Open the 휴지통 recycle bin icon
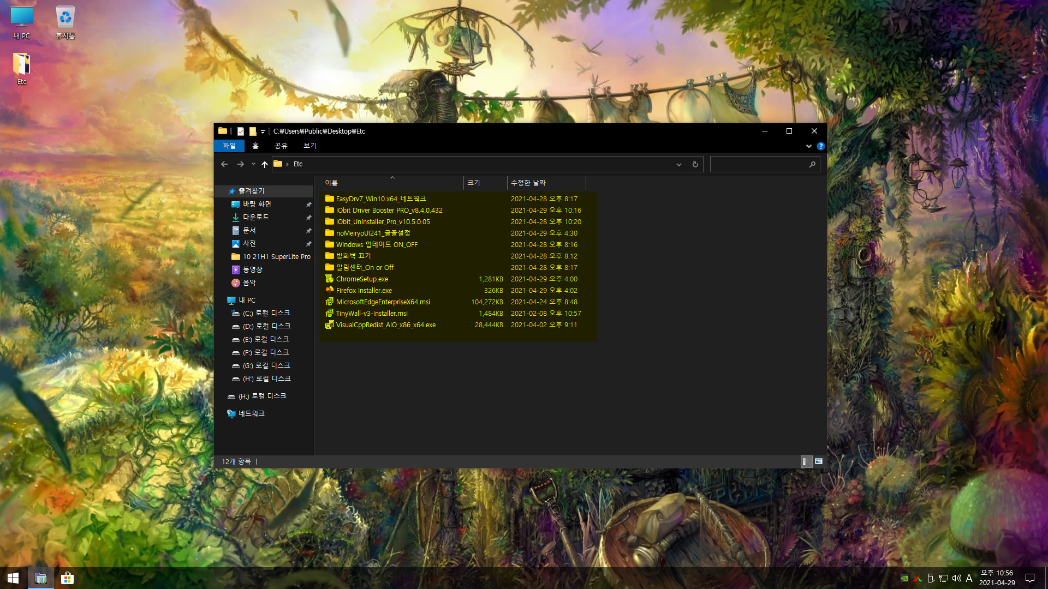1048x589 pixels. [x=65, y=23]
